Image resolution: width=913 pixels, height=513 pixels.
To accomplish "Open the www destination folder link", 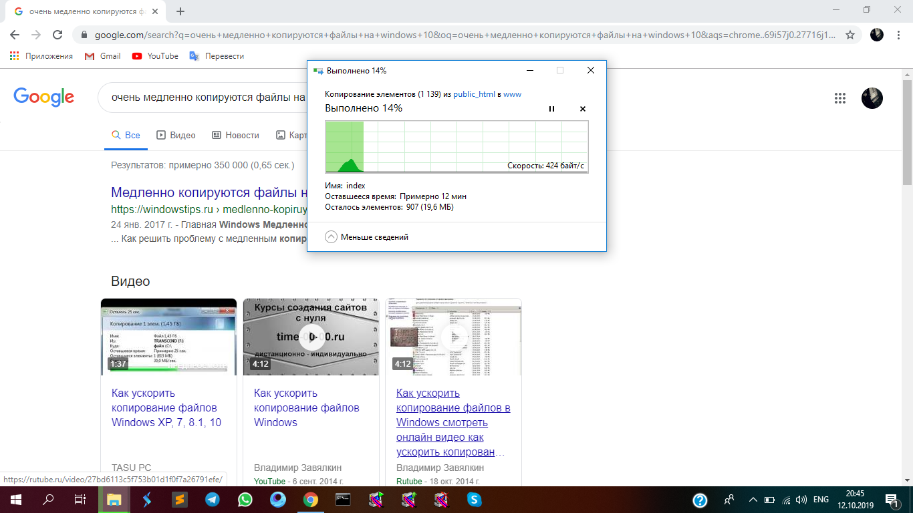I will pyautogui.click(x=512, y=94).
